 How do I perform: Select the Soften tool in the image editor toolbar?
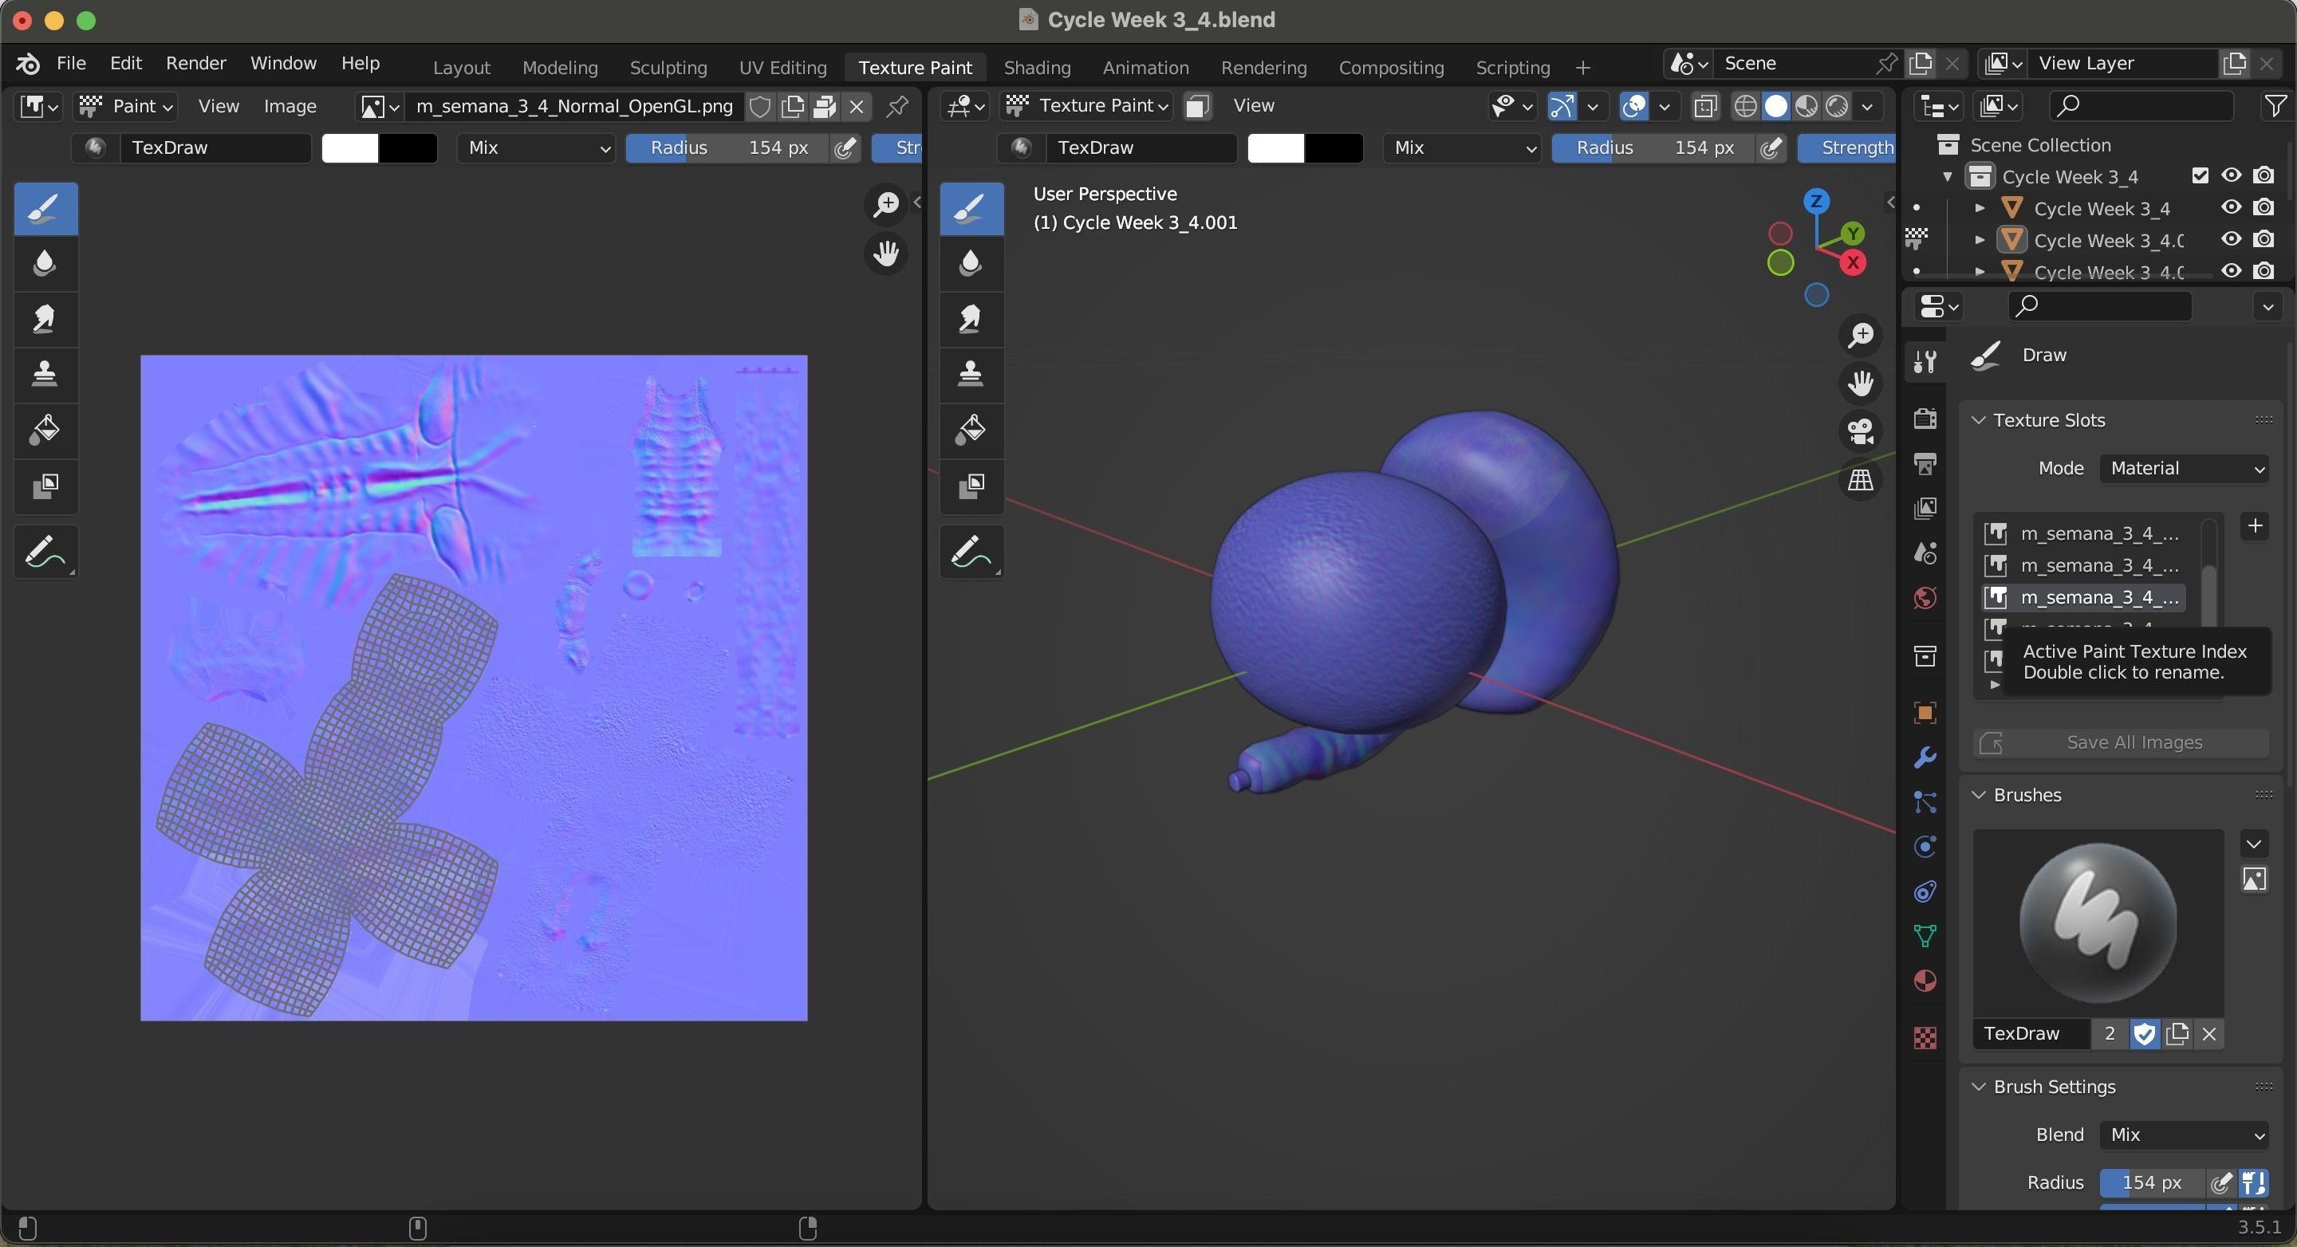coord(45,263)
